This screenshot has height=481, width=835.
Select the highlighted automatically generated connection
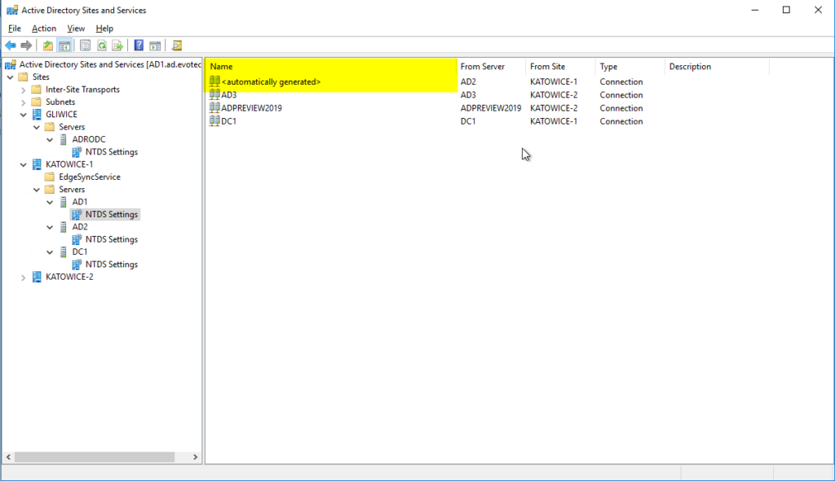click(269, 81)
